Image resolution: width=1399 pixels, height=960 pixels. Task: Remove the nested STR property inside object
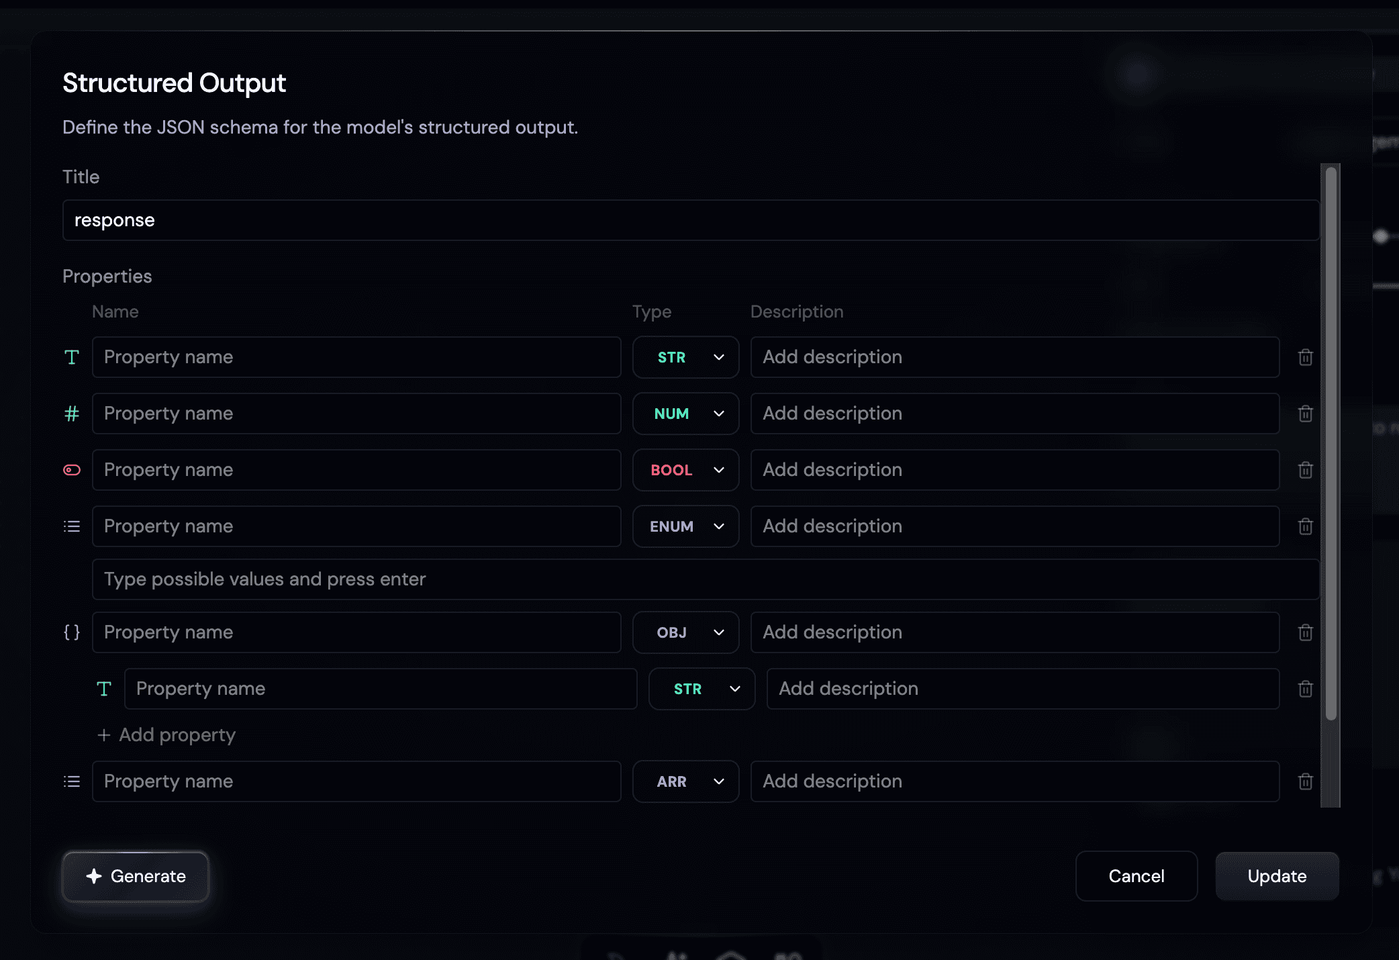tap(1305, 689)
